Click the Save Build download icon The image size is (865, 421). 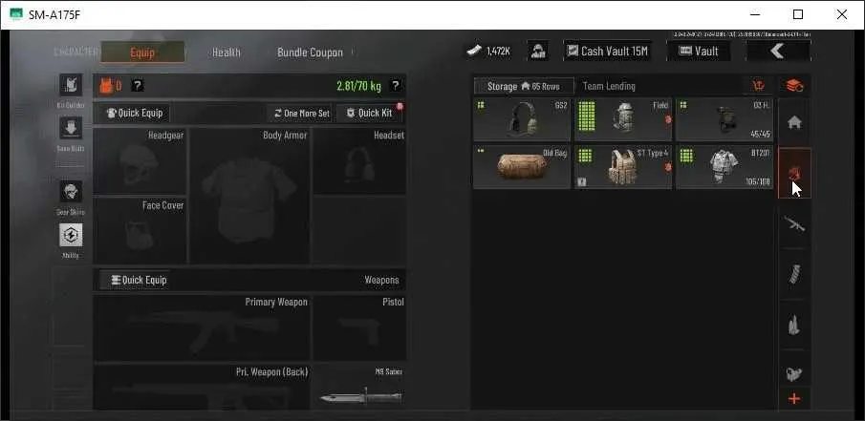pyautogui.click(x=71, y=128)
